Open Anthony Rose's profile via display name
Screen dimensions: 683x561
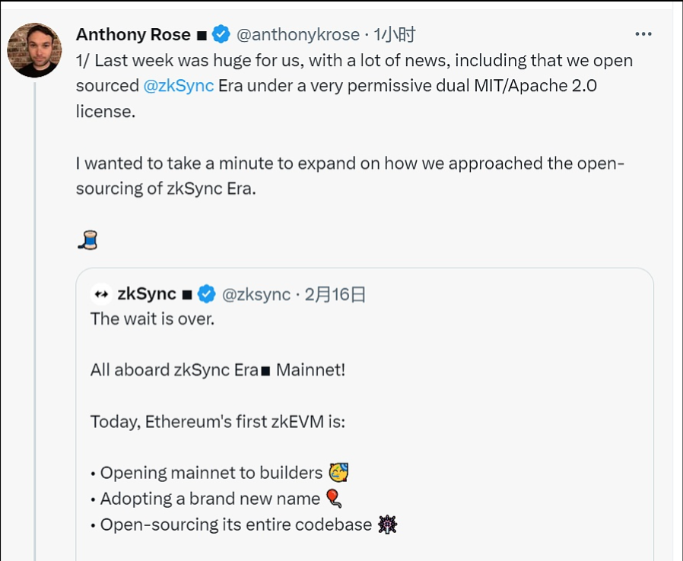(x=133, y=34)
